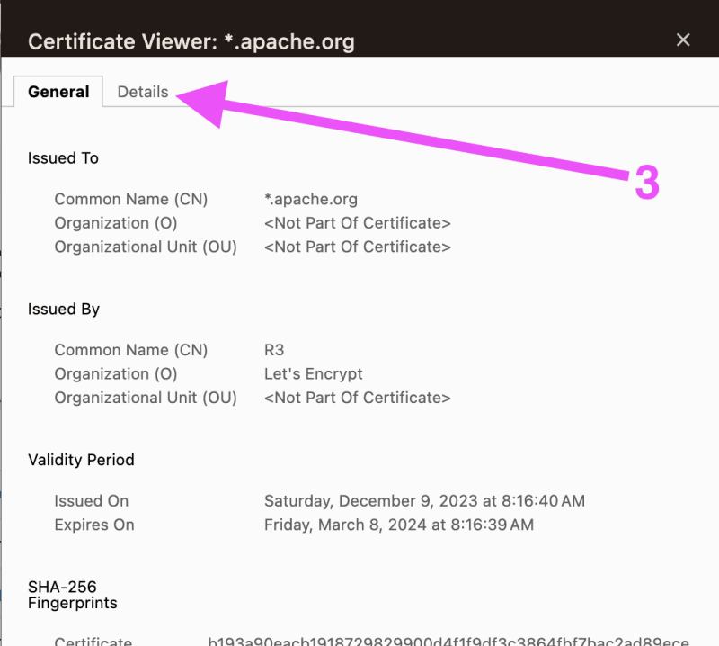Click the Validity Period heading

(81, 460)
